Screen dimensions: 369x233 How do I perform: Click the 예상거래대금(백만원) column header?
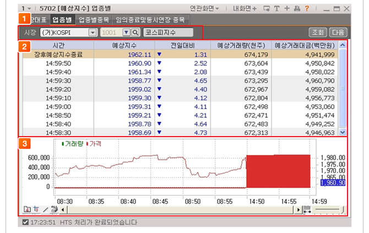305,45
